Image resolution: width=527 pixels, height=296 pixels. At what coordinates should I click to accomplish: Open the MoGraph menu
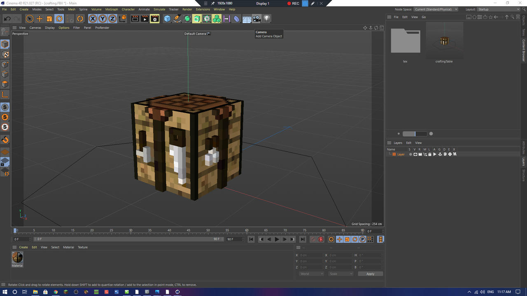(112, 9)
